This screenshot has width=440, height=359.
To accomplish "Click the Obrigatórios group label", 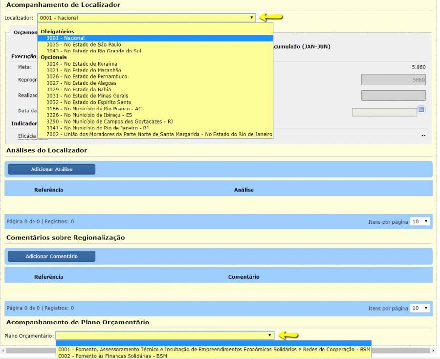I will click(58, 31).
